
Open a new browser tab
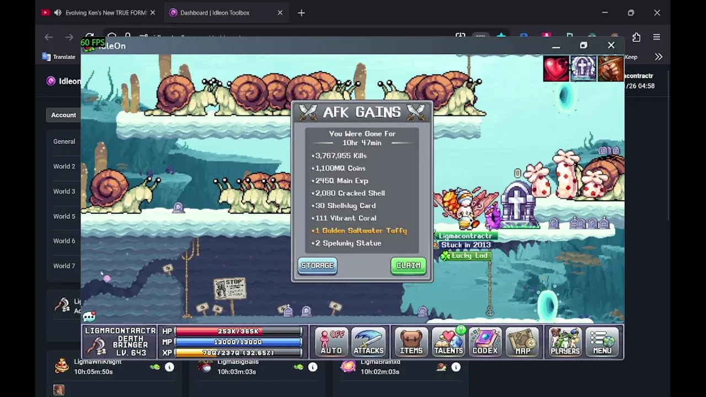[301, 13]
